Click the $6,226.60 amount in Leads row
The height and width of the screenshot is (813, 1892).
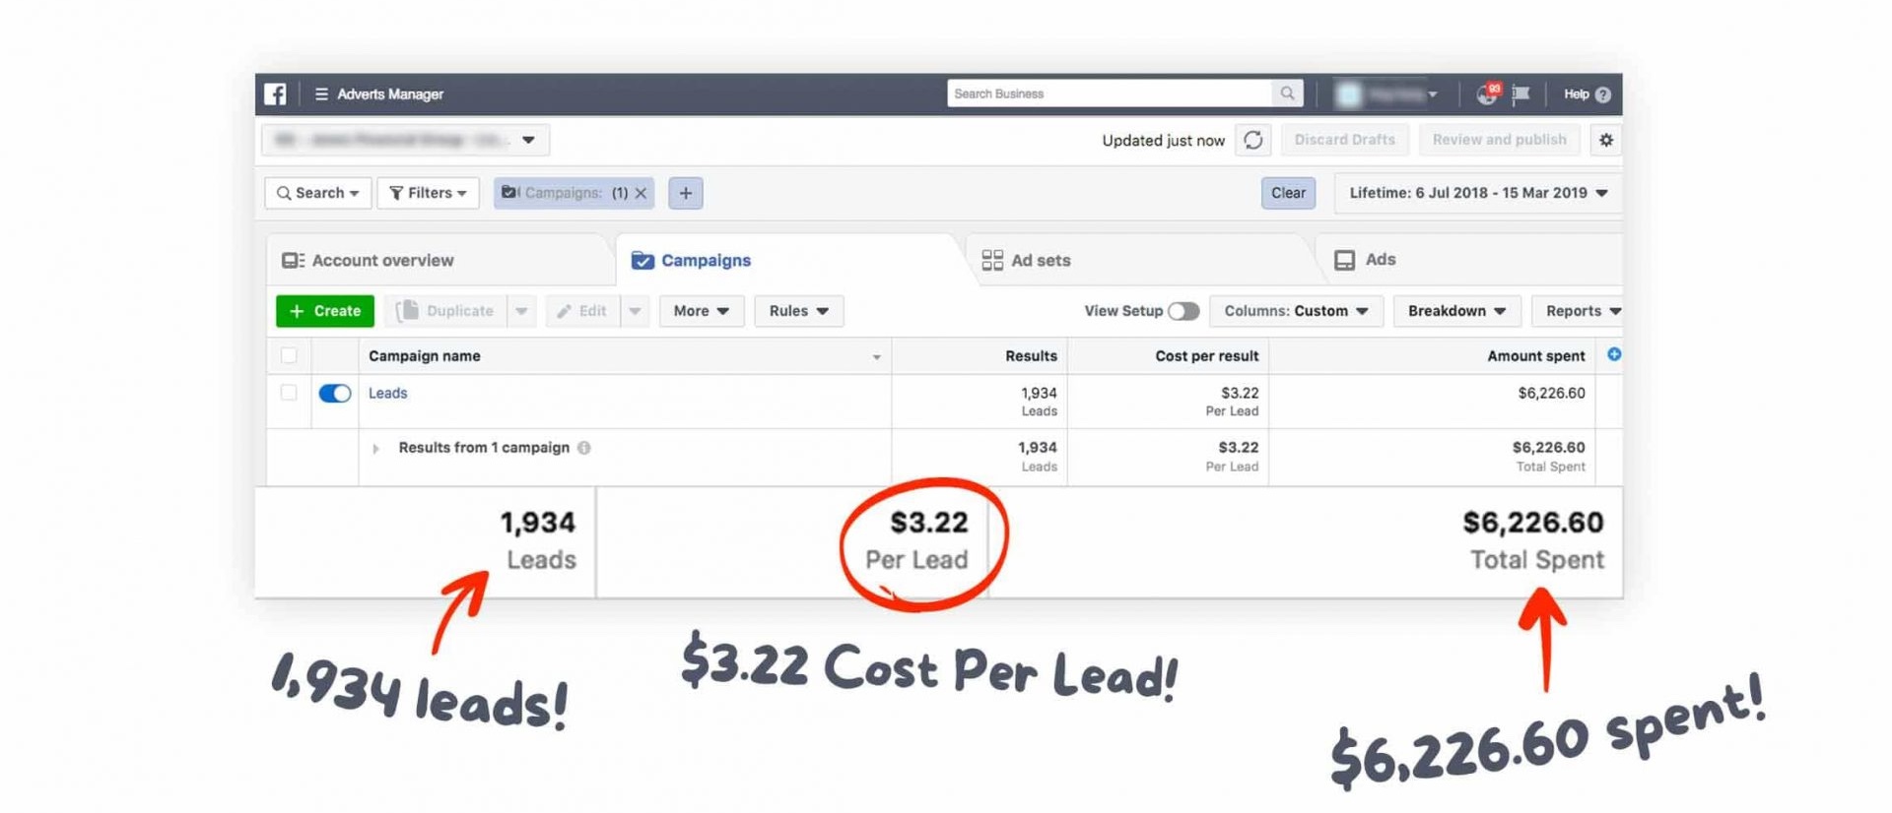[1551, 393]
